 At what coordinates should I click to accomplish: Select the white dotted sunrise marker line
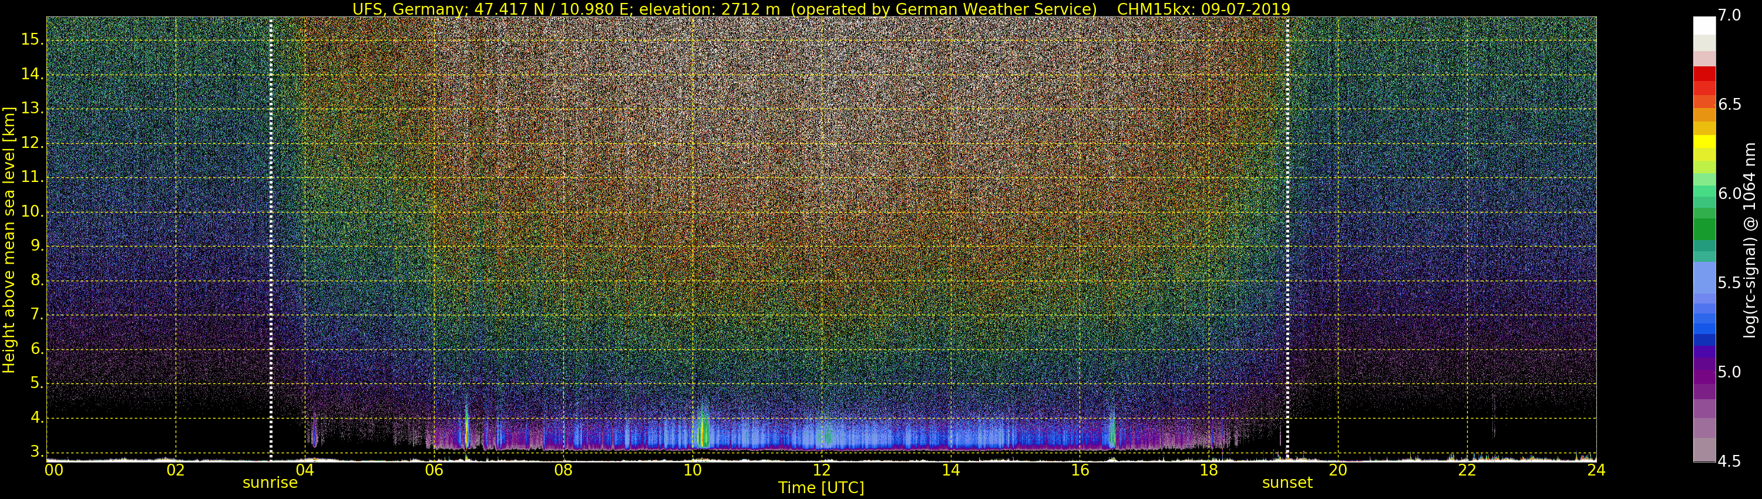[x=271, y=238]
